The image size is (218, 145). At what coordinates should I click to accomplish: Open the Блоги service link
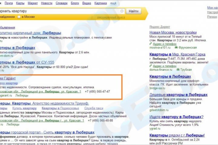(75, 3)
